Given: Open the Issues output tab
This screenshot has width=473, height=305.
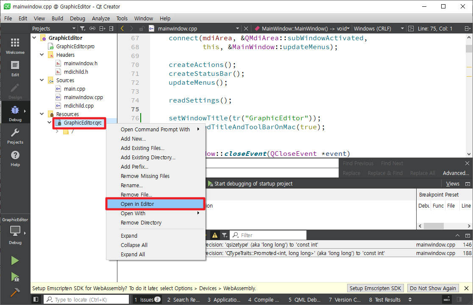Looking at the screenshot, I should tap(147, 299).
